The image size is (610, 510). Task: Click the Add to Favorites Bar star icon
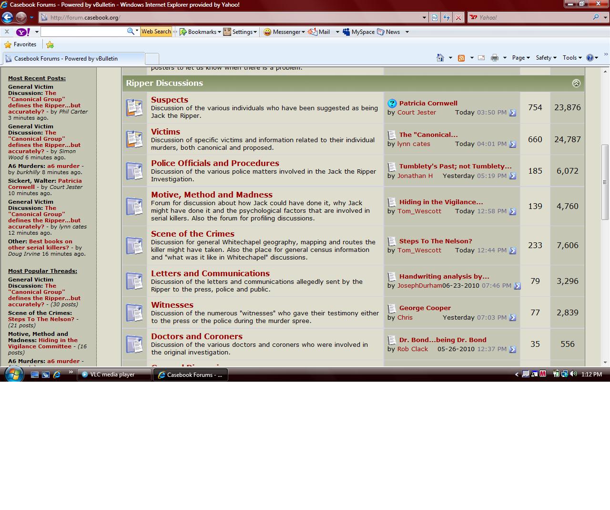coord(50,44)
